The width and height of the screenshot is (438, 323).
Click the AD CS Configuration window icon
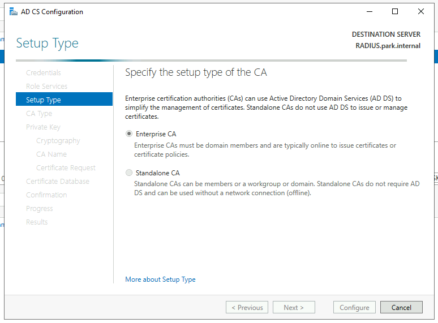(13, 12)
